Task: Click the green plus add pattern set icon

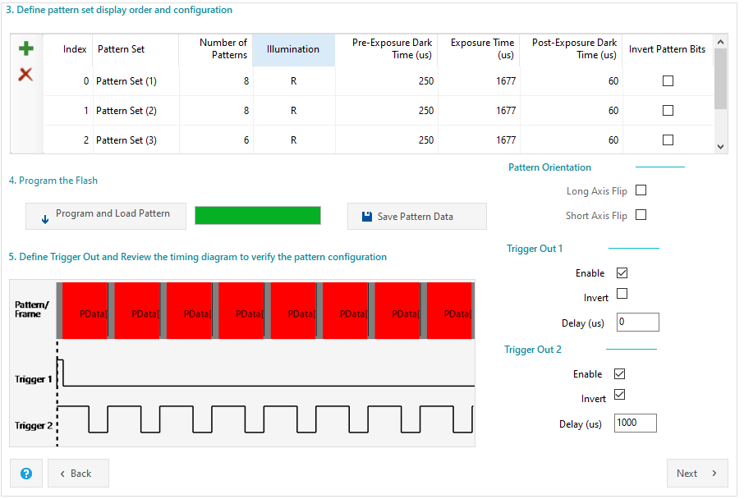Action: (x=26, y=48)
